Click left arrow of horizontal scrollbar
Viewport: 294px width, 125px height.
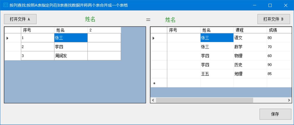tap(153, 100)
